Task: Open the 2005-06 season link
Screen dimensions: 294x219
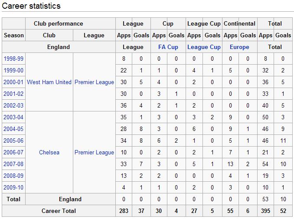Action: point(13,141)
